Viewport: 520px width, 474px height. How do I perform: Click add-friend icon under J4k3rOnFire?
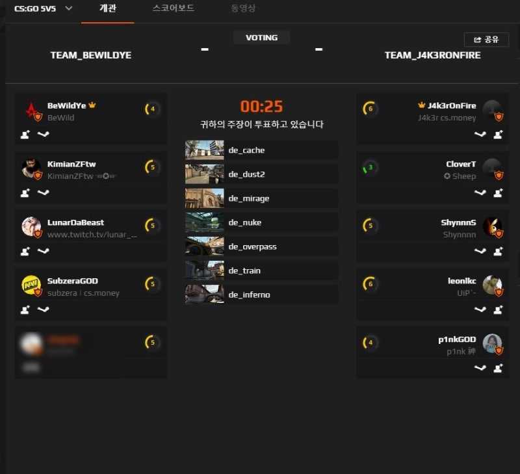498,135
